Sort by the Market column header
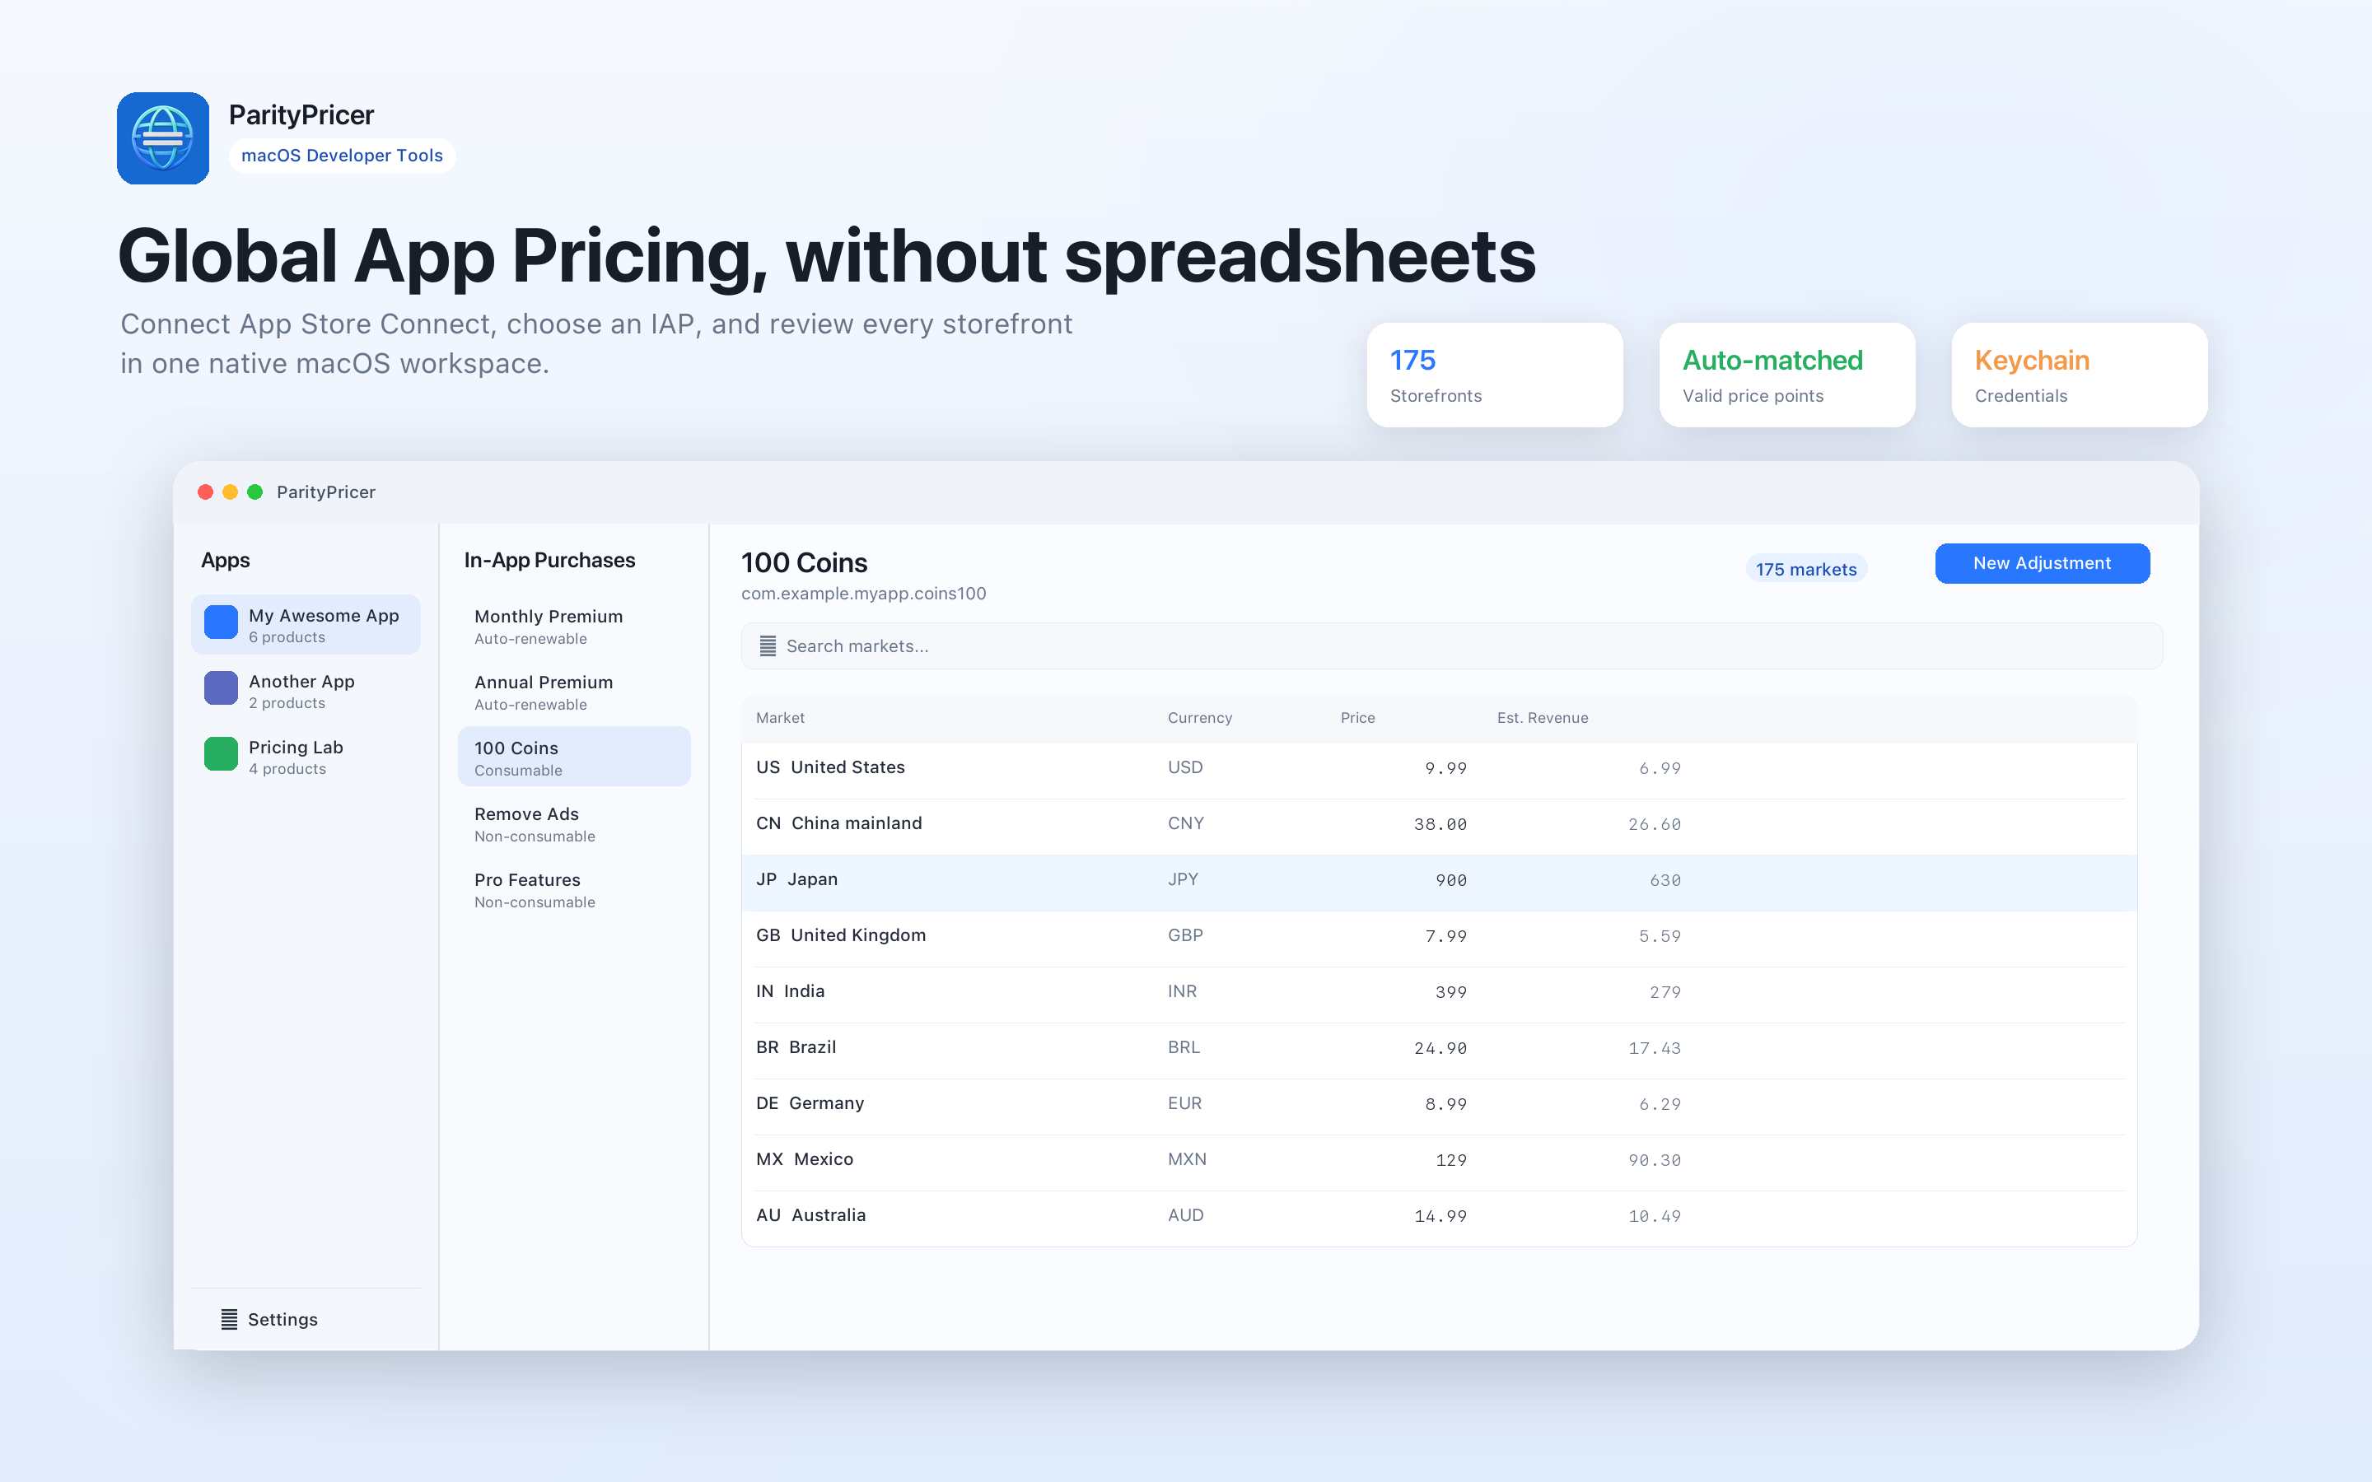 (780, 719)
